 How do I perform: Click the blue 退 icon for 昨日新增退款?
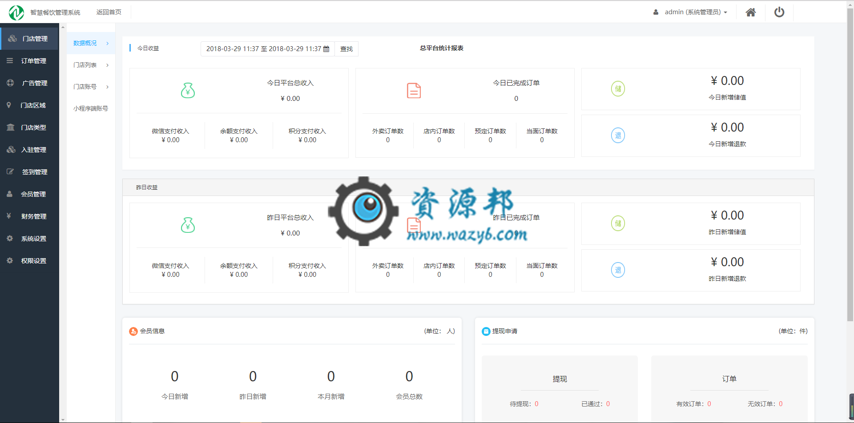tap(618, 270)
